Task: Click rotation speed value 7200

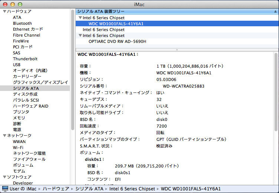Action: [x=161, y=126]
